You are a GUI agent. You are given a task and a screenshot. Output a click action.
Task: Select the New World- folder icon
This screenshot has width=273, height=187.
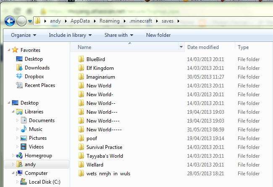click(81, 95)
